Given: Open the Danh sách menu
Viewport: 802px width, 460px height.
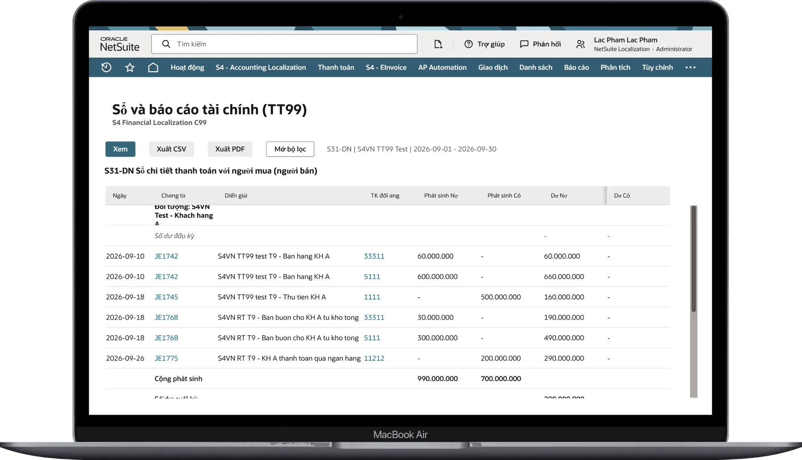Looking at the screenshot, I should [x=536, y=67].
